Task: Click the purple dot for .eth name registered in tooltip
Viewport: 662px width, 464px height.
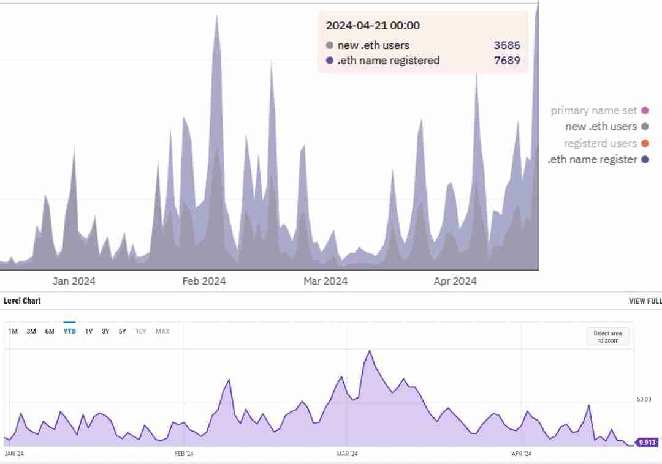Action: [x=330, y=61]
